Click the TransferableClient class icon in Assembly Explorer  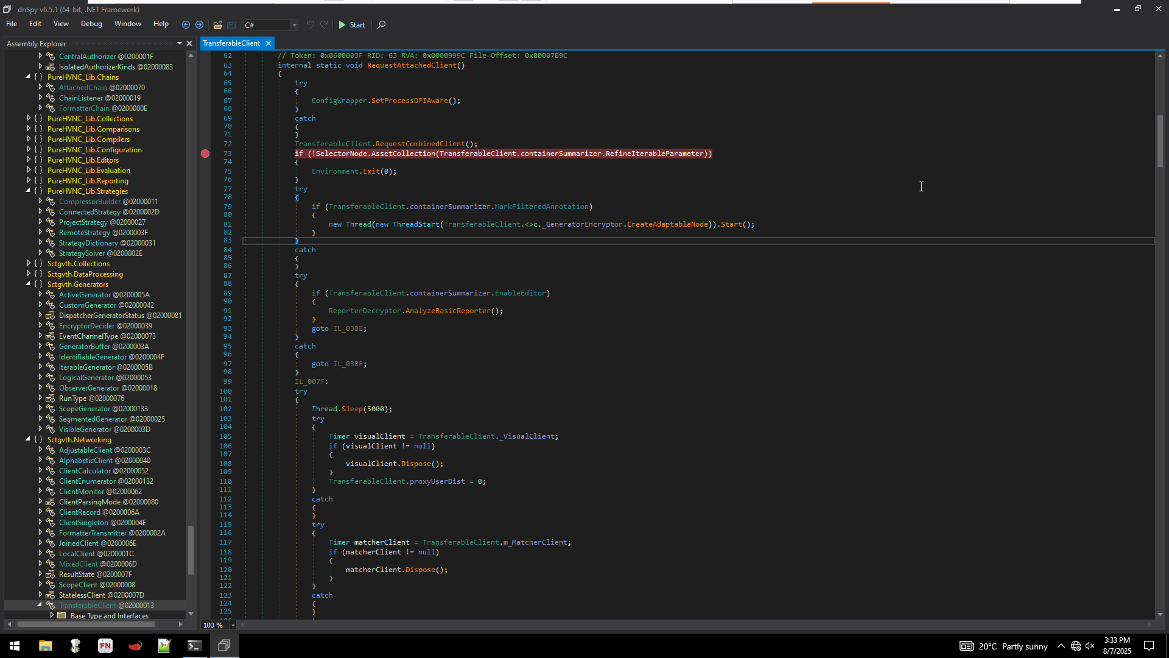pos(50,605)
